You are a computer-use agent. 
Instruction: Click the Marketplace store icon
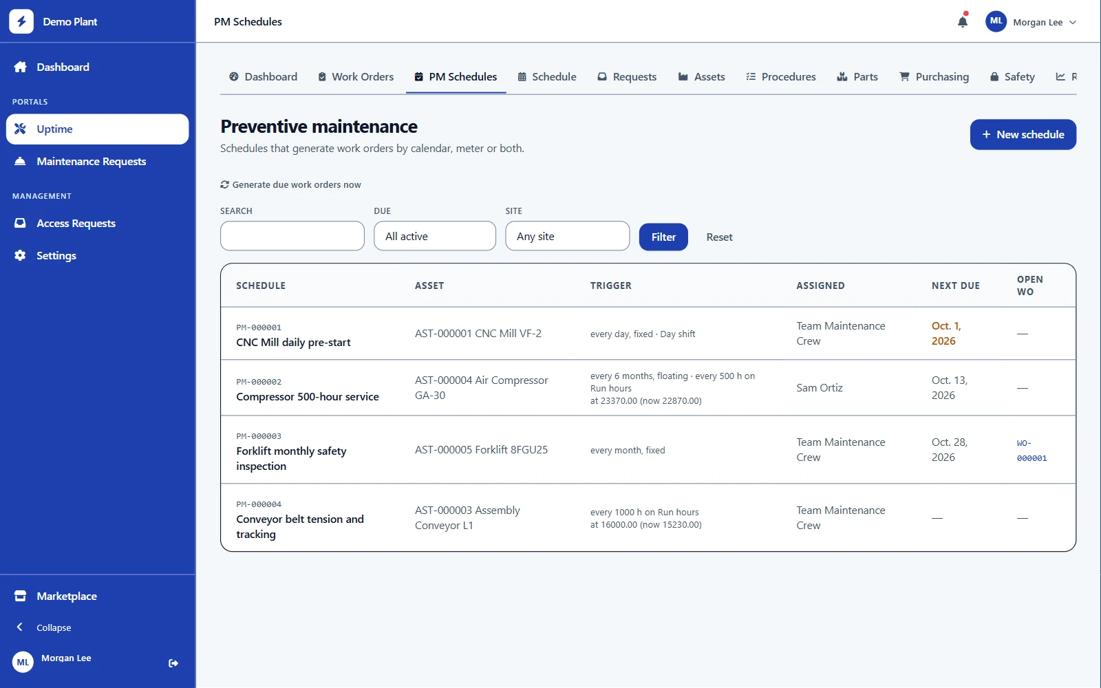tap(21, 596)
